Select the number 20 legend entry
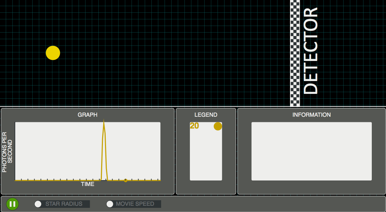 194,126
